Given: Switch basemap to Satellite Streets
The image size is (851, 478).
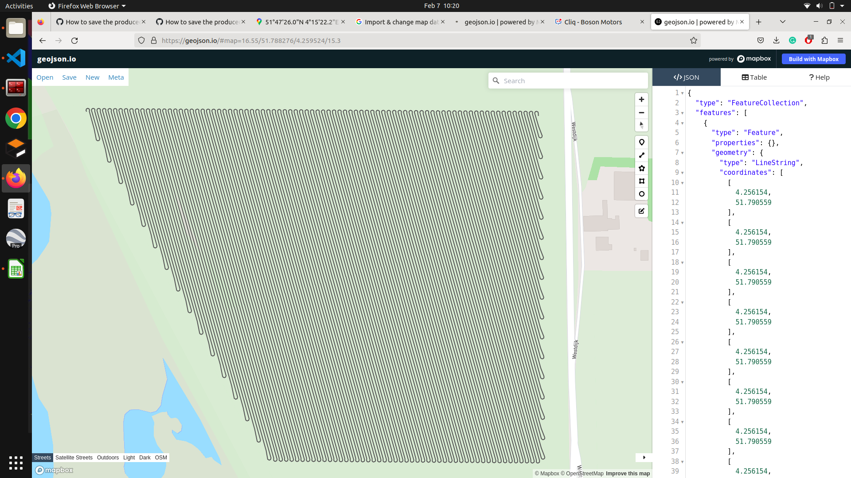Looking at the screenshot, I should pyautogui.click(x=74, y=457).
